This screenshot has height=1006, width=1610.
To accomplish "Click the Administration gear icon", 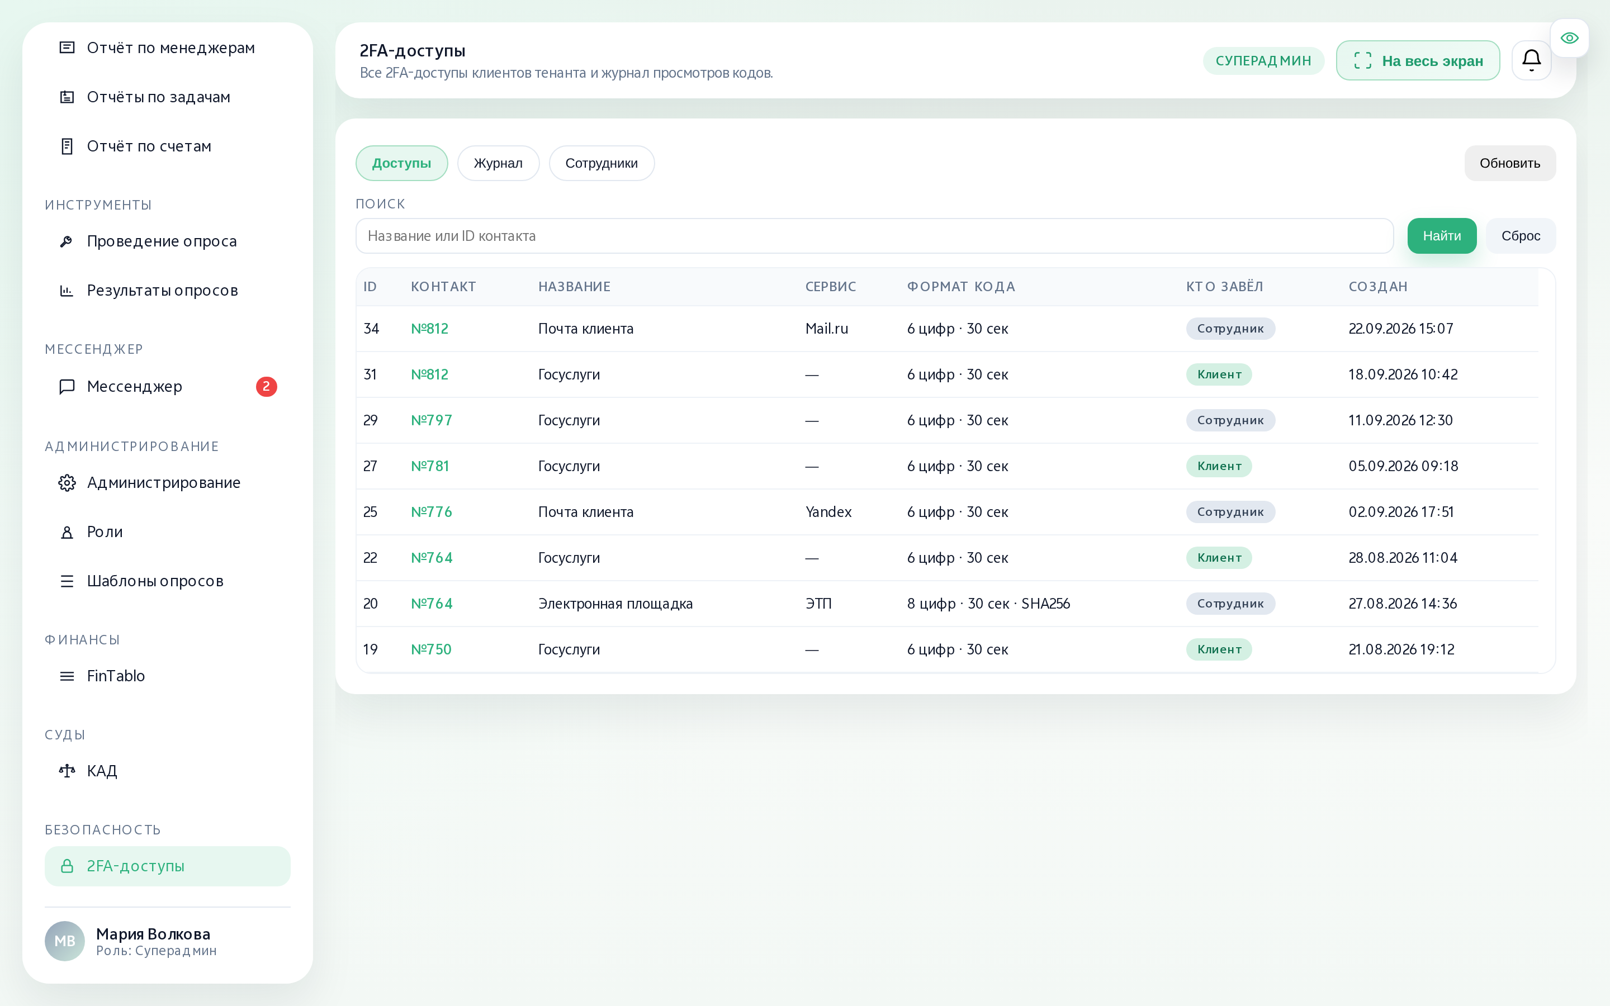I will pyautogui.click(x=67, y=482).
